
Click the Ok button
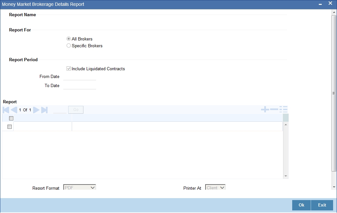click(x=301, y=205)
